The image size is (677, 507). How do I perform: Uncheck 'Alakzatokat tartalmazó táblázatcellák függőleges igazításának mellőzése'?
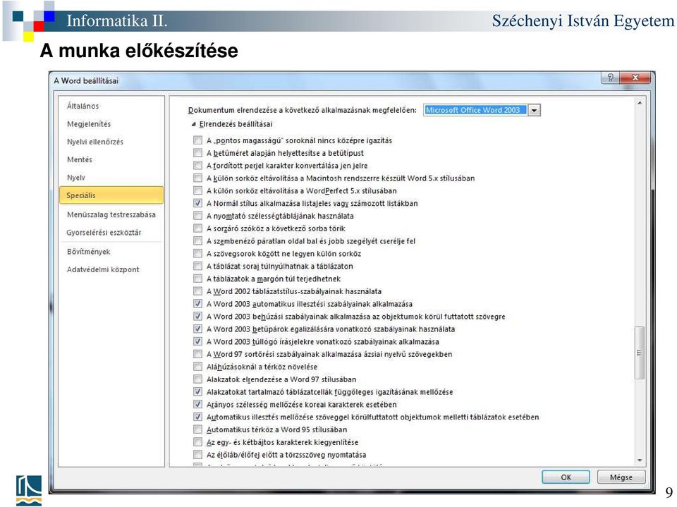pos(197,391)
